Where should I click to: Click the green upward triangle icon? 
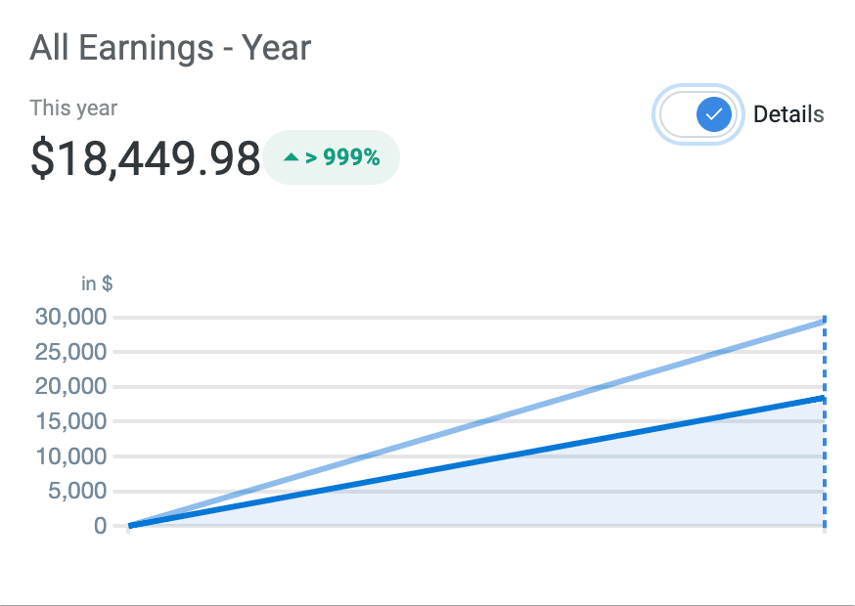(291, 156)
